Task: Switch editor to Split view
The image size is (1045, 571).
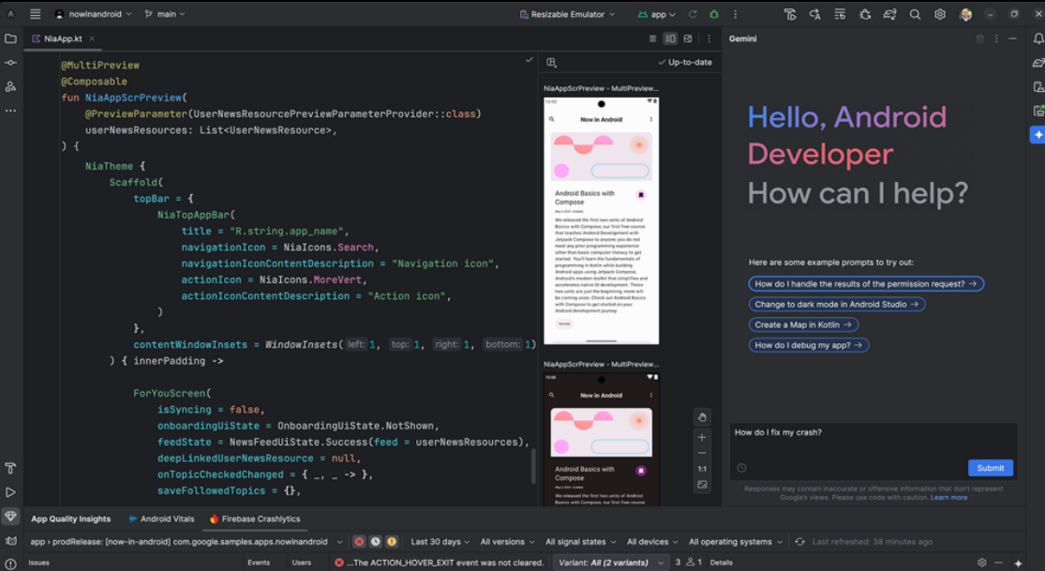Action: click(670, 38)
